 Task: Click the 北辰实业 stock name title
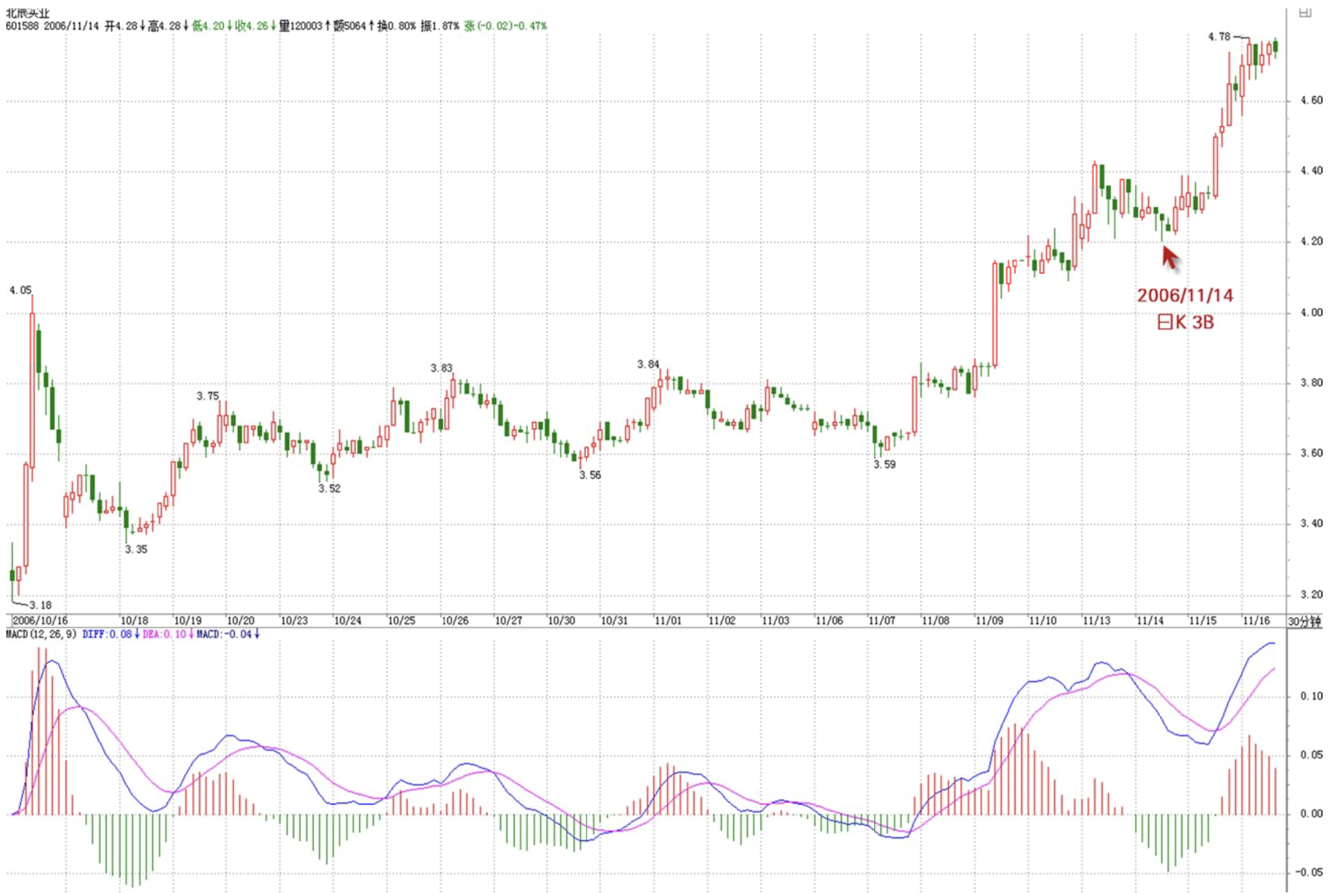pyautogui.click(x=27, y=13)
